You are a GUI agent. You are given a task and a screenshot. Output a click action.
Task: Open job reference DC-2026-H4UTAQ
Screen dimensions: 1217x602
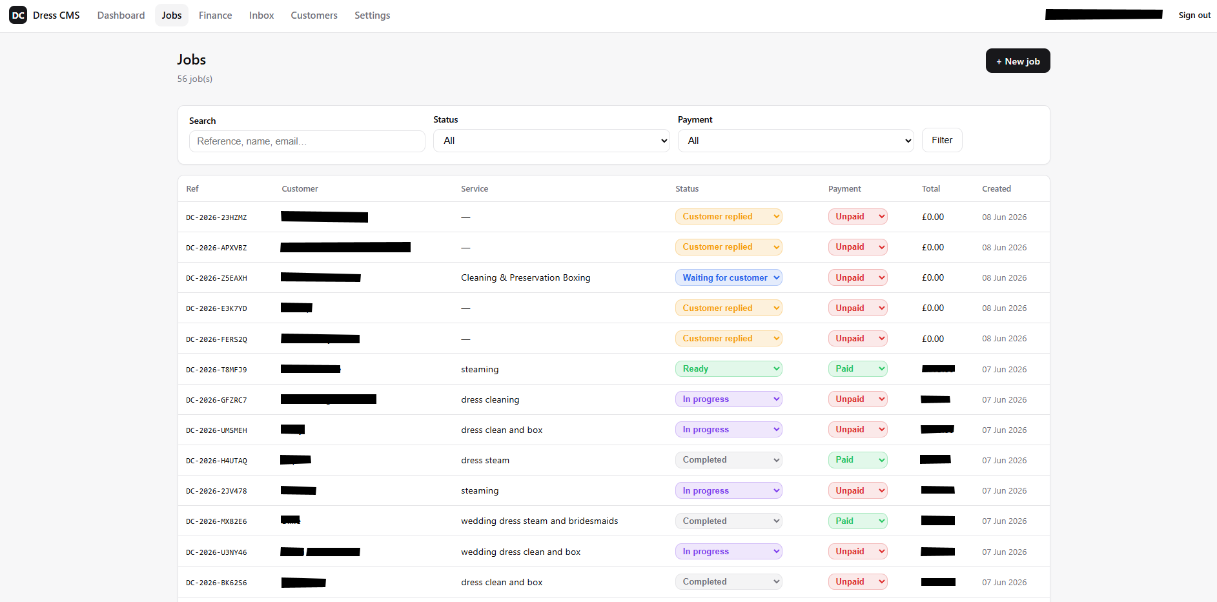pos(216,461)
